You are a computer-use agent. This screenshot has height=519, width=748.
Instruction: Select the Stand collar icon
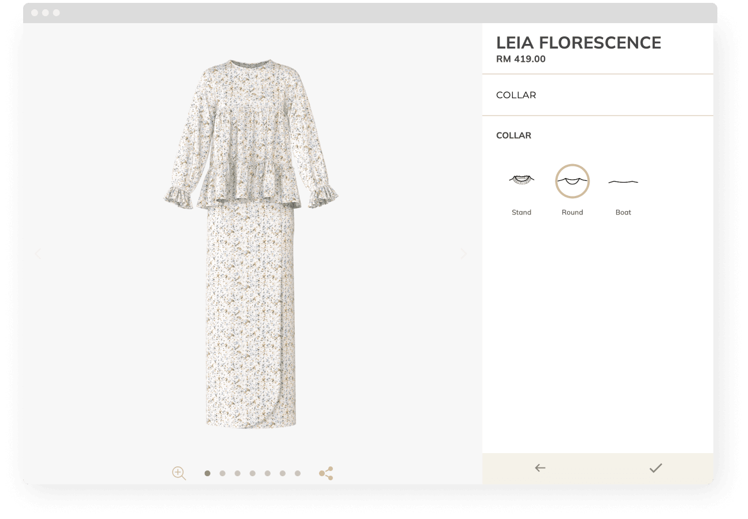(521, 180)
